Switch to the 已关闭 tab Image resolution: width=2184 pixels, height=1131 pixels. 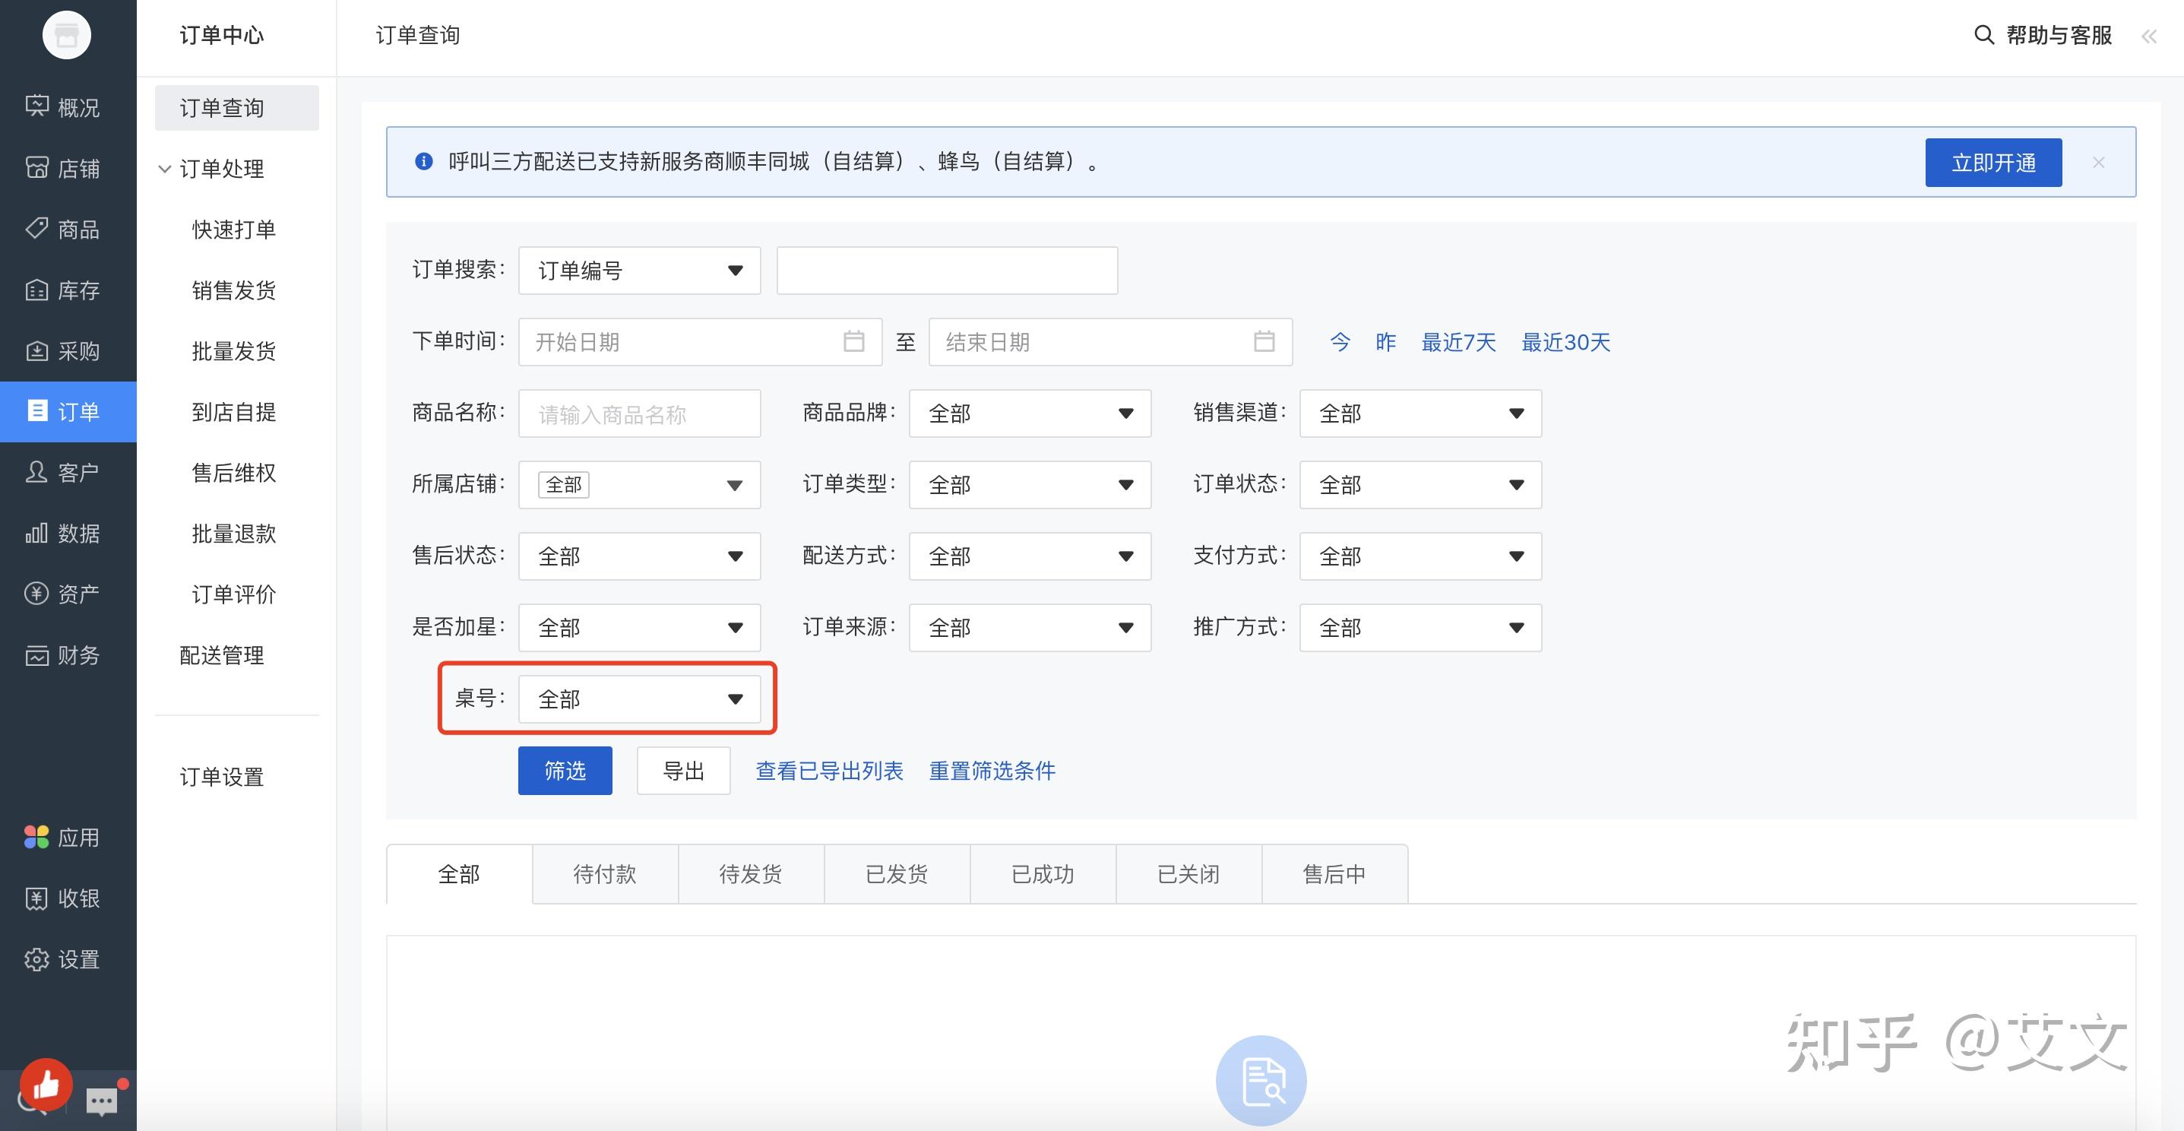click(1188, 874)
